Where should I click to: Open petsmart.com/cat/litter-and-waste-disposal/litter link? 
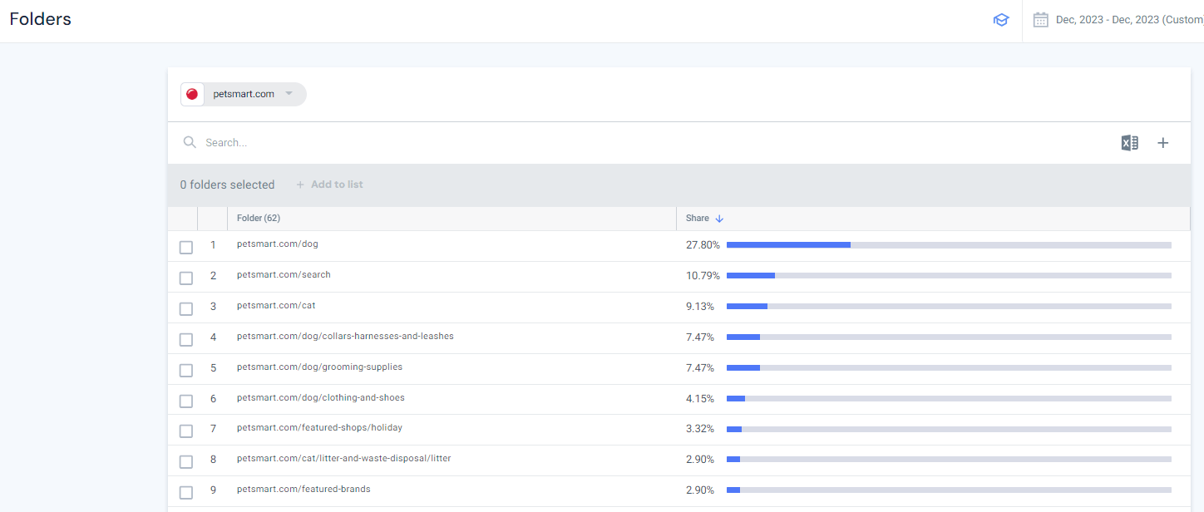[x=344, y=459]
